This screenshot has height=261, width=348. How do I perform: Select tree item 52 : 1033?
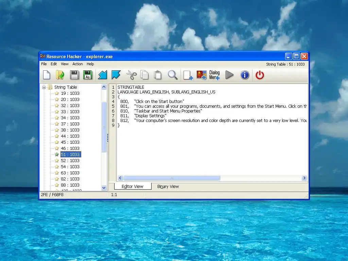[70, 160]
